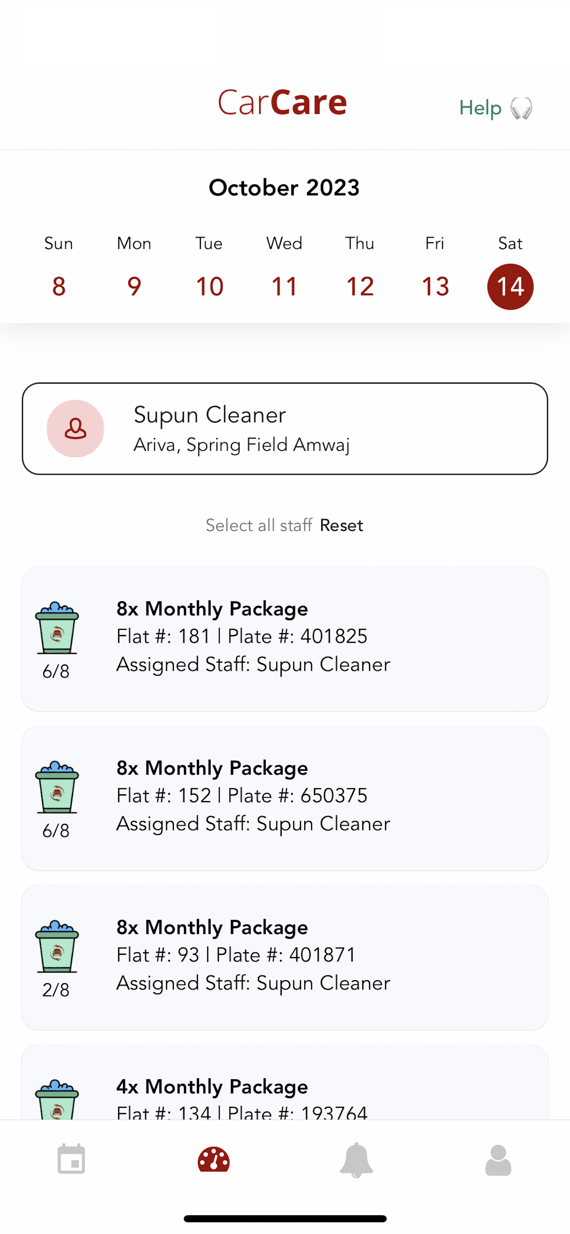Open the profile tab in bottom bar
This screenshot has width=570, height=1234.
coord(498,1160)
